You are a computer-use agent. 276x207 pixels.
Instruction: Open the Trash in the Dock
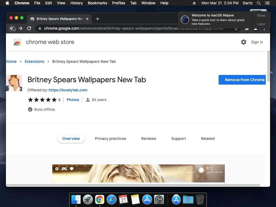click(200, 200)
